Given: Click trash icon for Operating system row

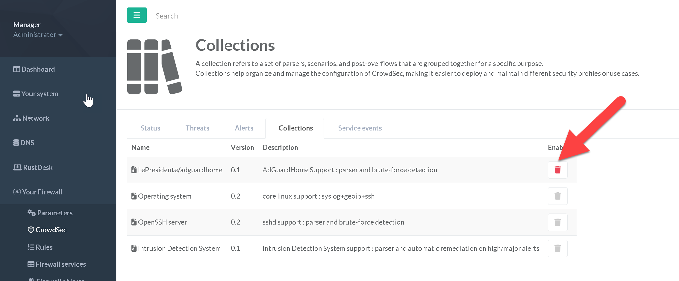Looking at the screenshot, I should coord(557,196).
